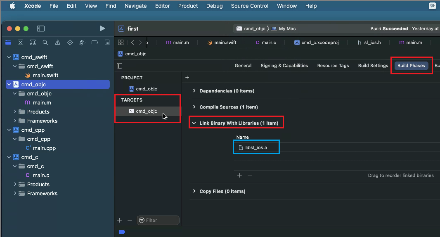Expand Frameworks under cmd_objc

pyautogui.click(x=15, y=121)
